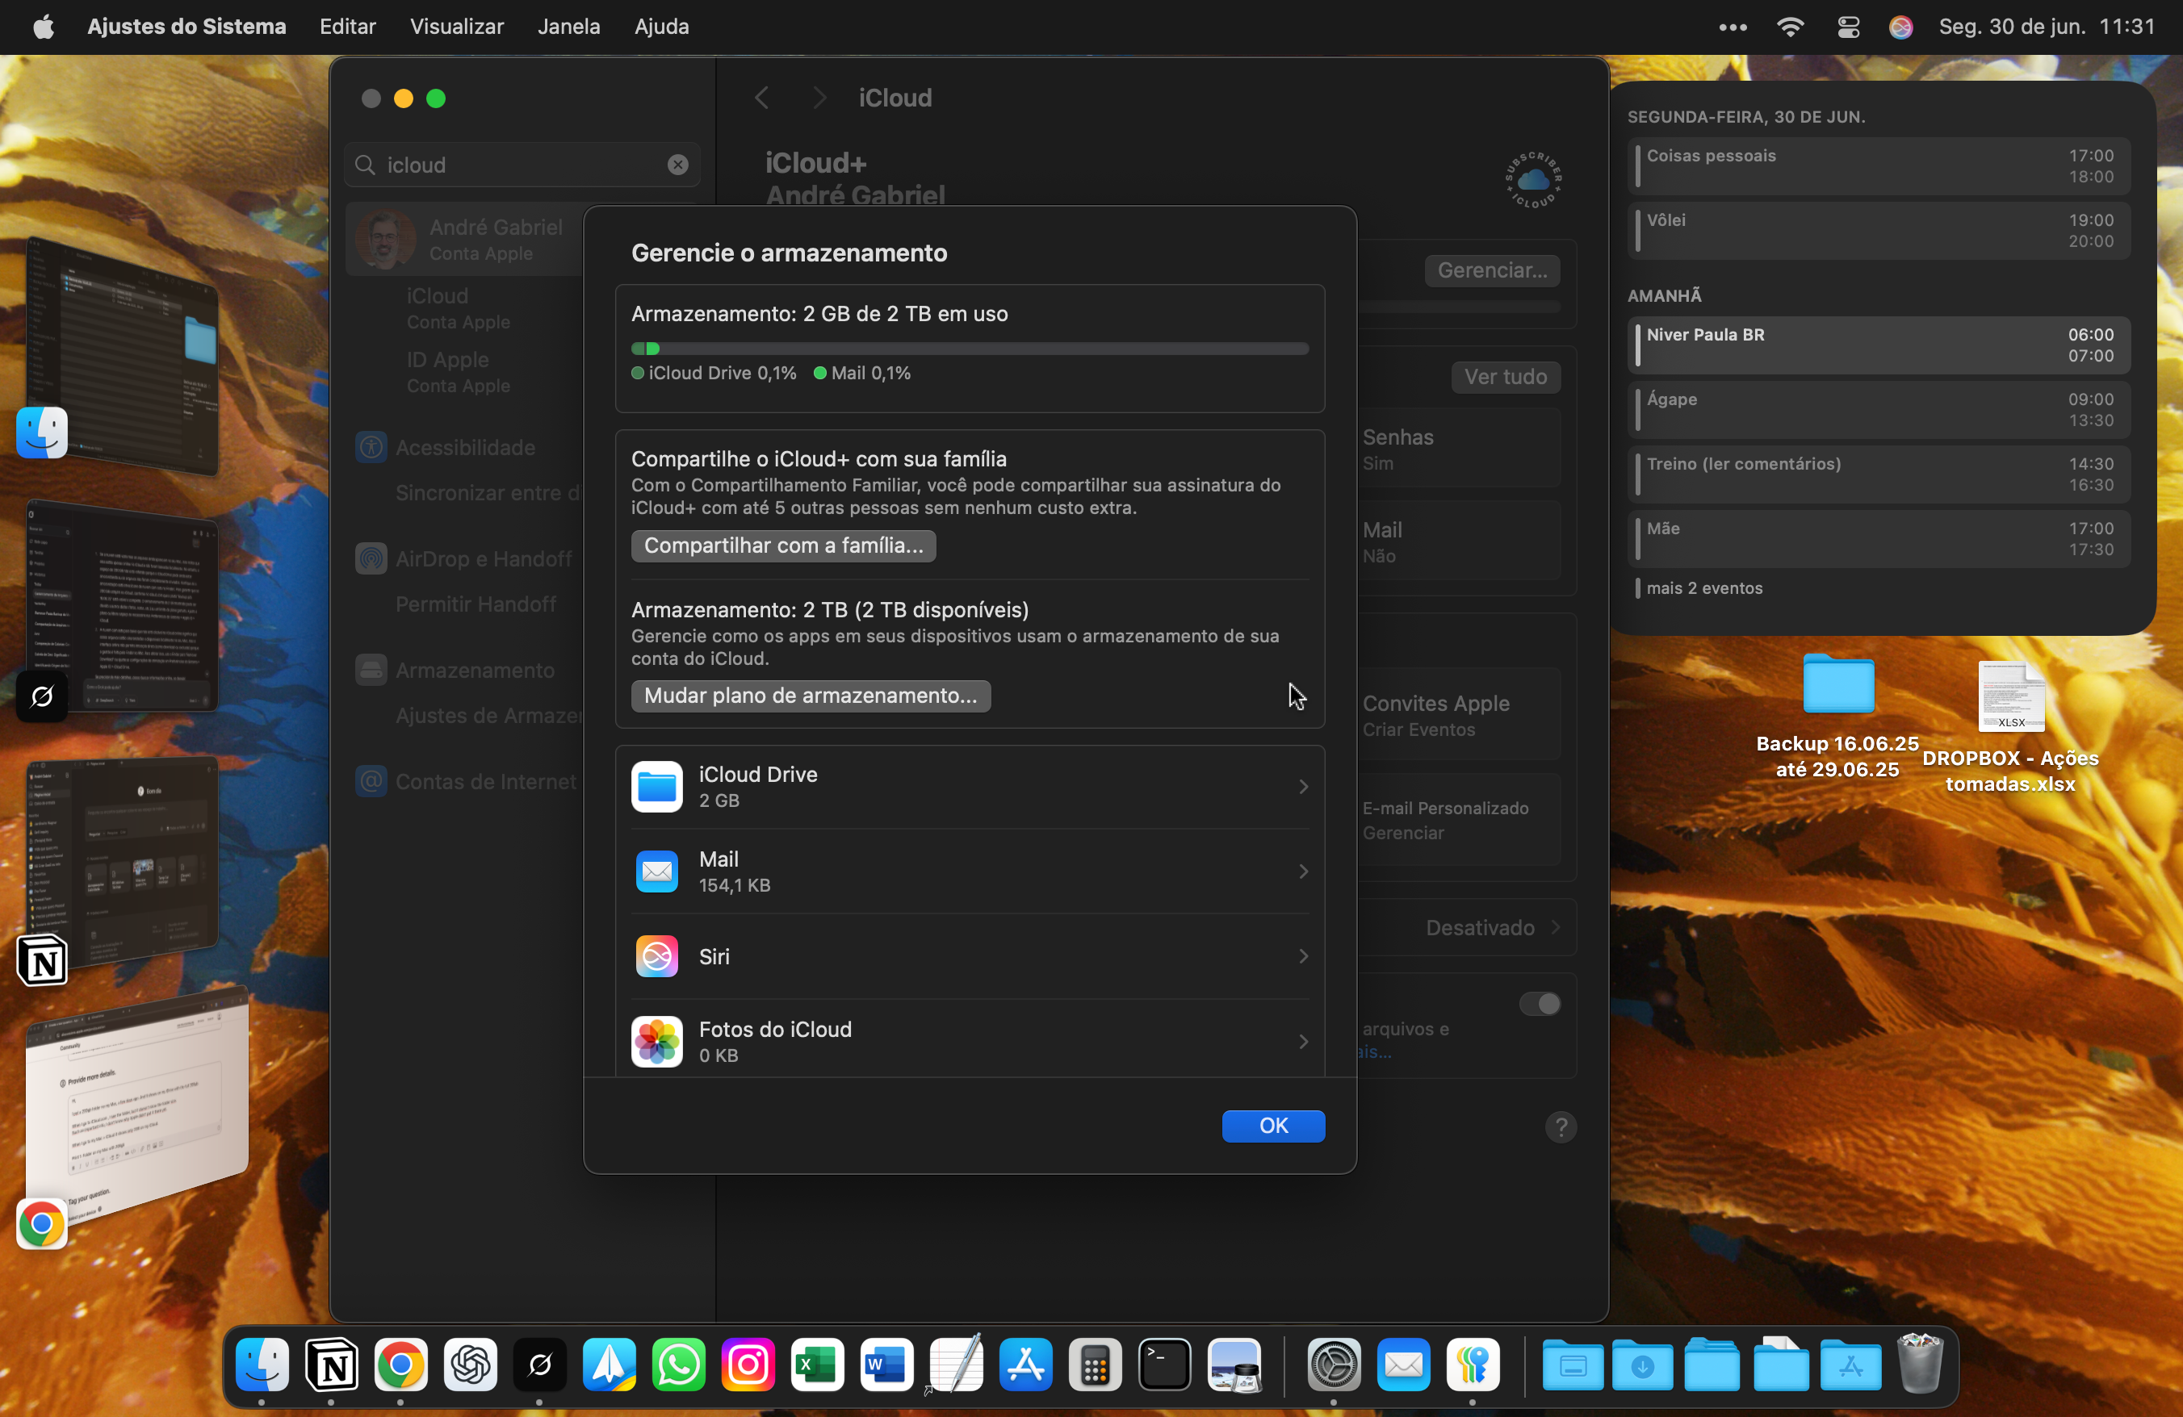
Task: Click the help question mark button
Action: [1561, 1126]
